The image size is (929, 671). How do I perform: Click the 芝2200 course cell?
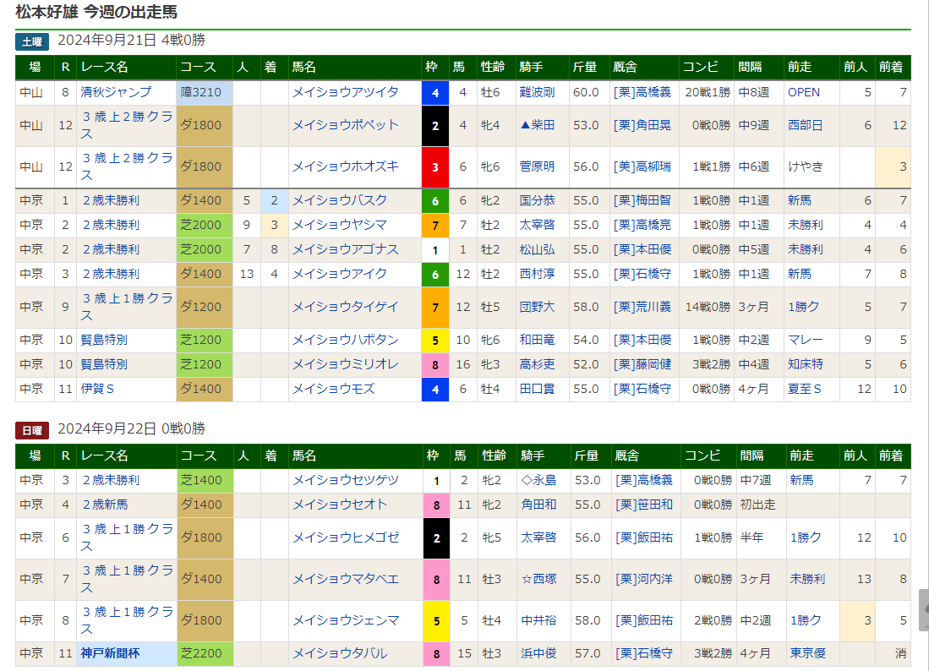point(204,653)
